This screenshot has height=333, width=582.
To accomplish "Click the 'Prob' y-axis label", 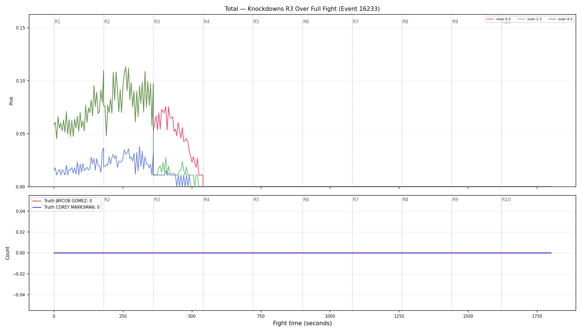I will click(11, 101).
